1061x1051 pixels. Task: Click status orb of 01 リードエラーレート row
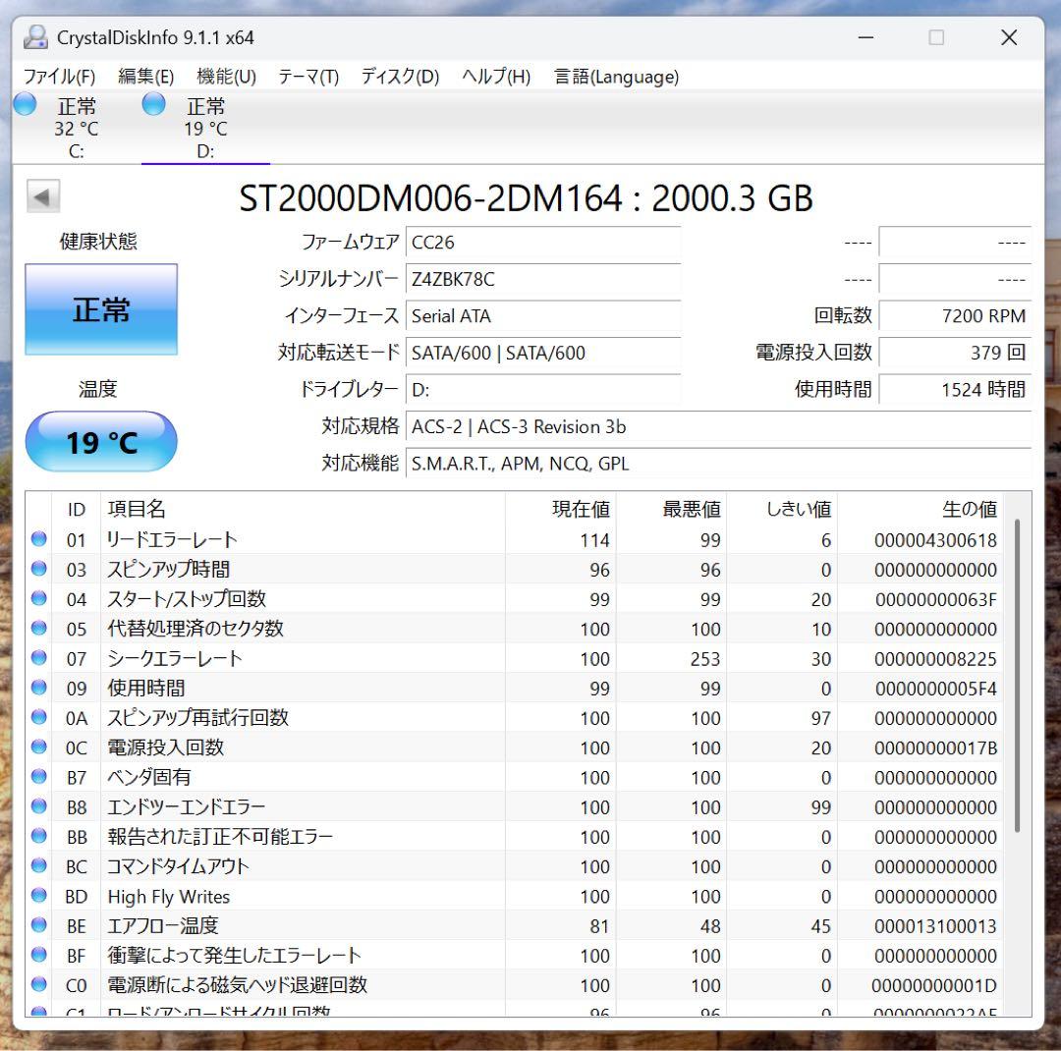tap(39, 539)
